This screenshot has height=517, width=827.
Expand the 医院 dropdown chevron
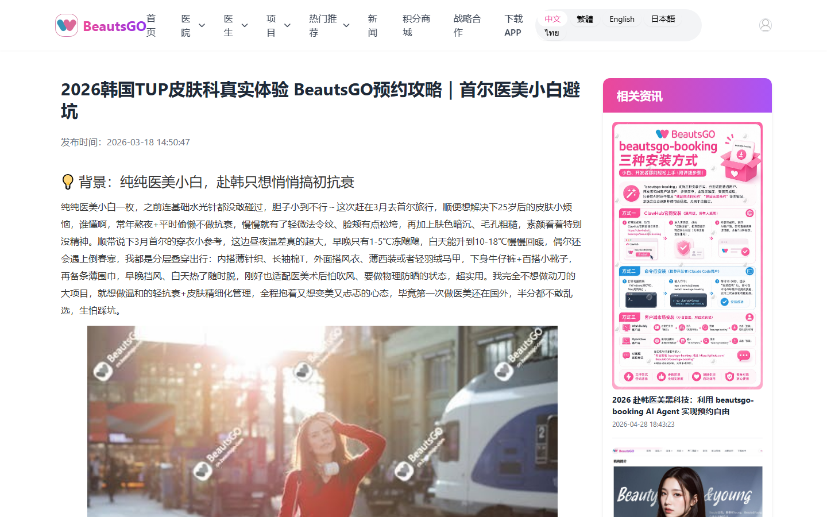202,25
